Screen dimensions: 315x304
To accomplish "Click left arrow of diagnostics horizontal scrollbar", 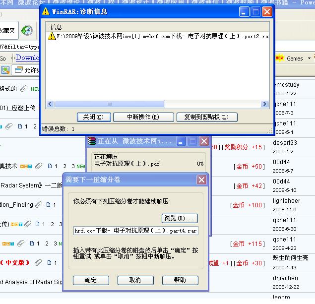I will (50, 104).
